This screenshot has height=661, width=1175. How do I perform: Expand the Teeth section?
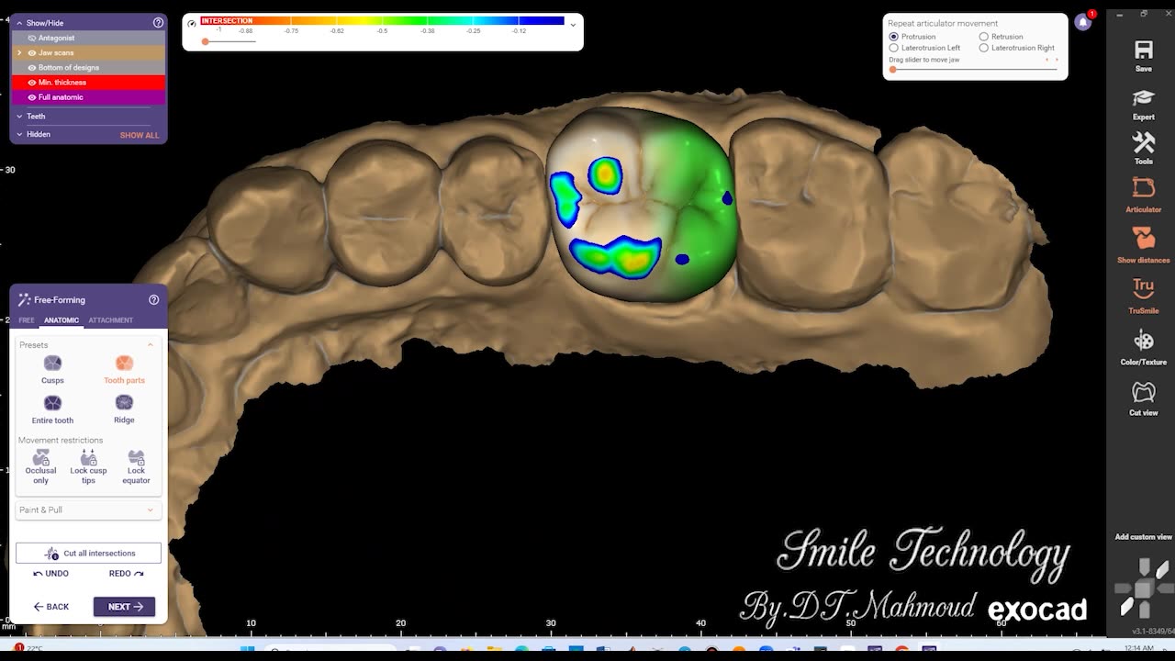pos(19,117)
